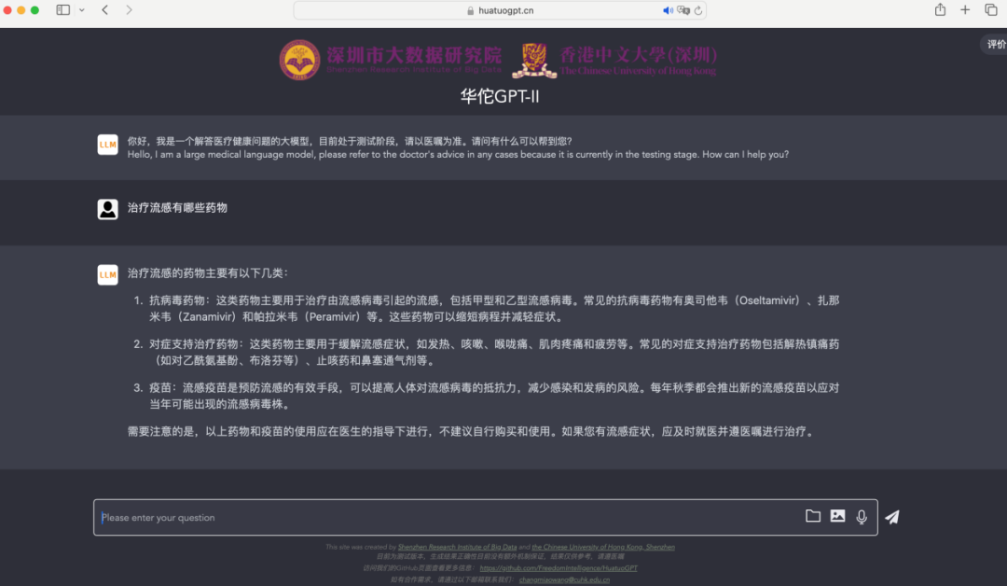Click the green full-screen window button

click(x=34, y=10)
